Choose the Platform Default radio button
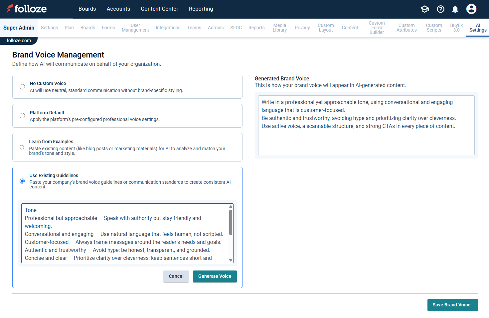Image resolution: width=489 pixels, height=318 pixels. [22, 116]
